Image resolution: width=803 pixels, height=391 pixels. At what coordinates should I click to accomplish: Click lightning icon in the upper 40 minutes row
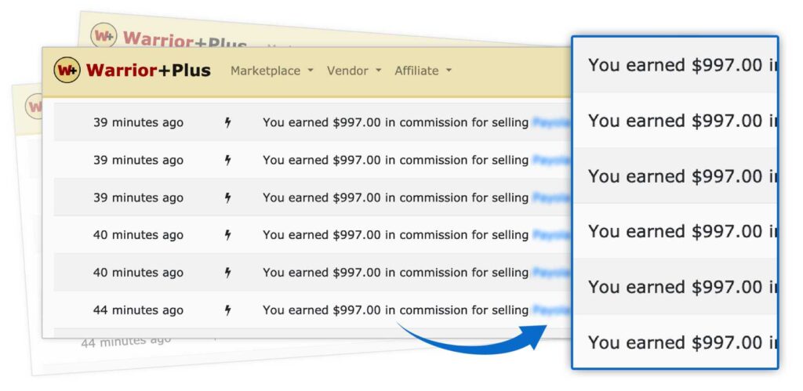pos(228,235)
